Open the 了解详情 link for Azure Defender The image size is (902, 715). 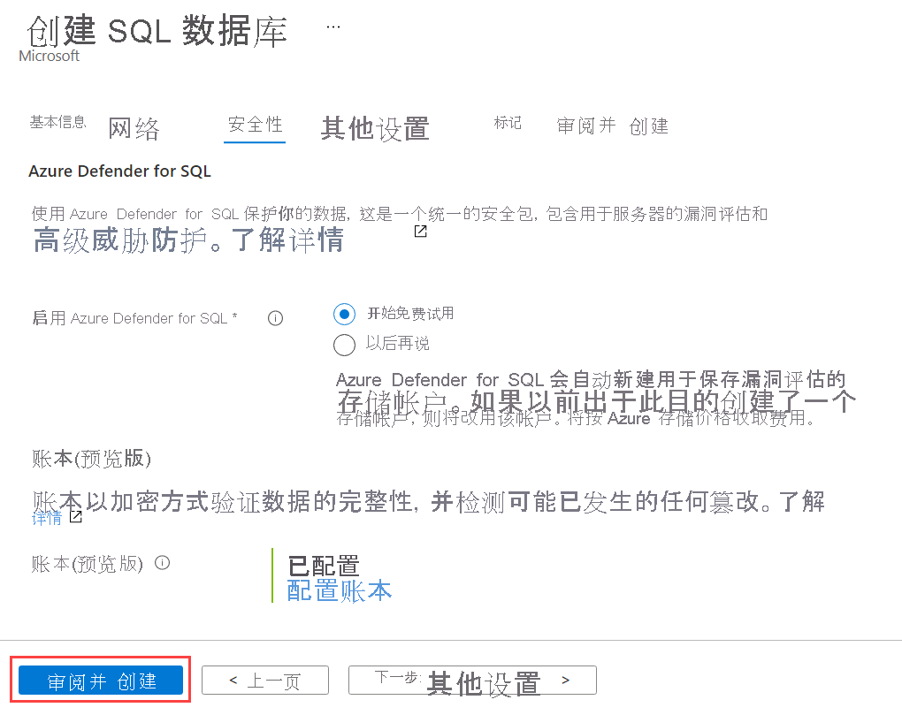point(287,240)
